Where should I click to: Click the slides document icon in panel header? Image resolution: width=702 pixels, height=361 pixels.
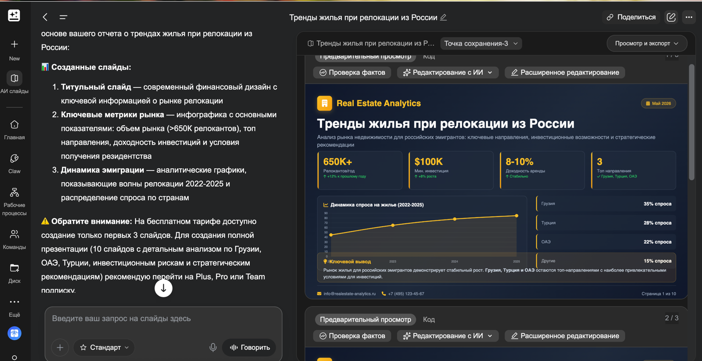(311, 43)
